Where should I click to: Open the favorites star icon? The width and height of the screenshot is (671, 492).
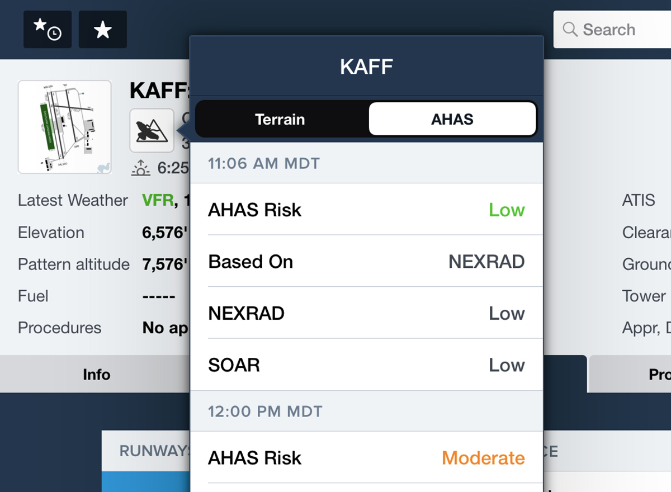(102, 29)
